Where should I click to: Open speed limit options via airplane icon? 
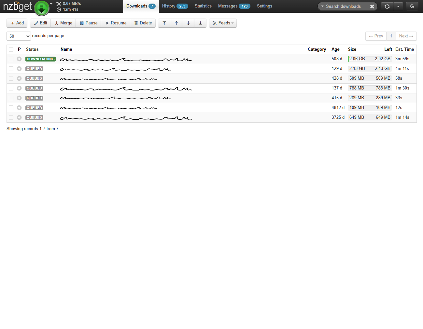click(59, 3)
